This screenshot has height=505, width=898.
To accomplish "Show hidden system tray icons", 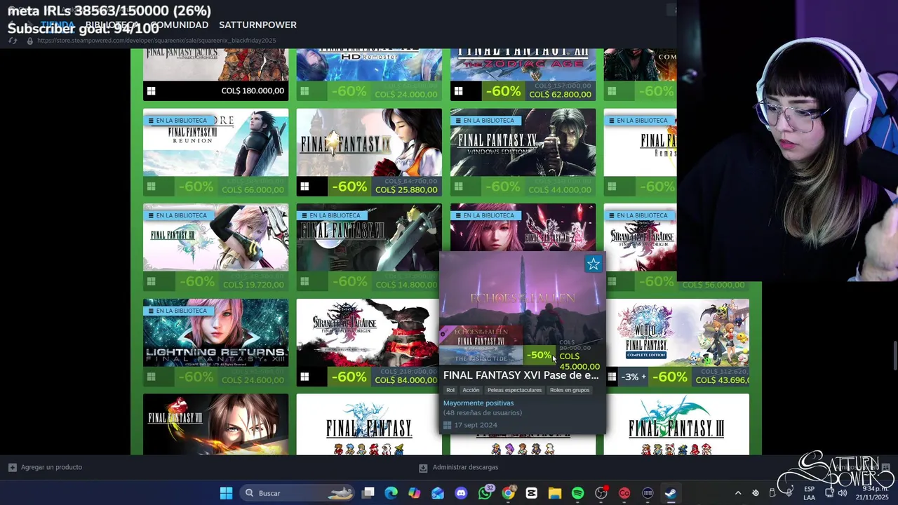I will pos(737,493).
